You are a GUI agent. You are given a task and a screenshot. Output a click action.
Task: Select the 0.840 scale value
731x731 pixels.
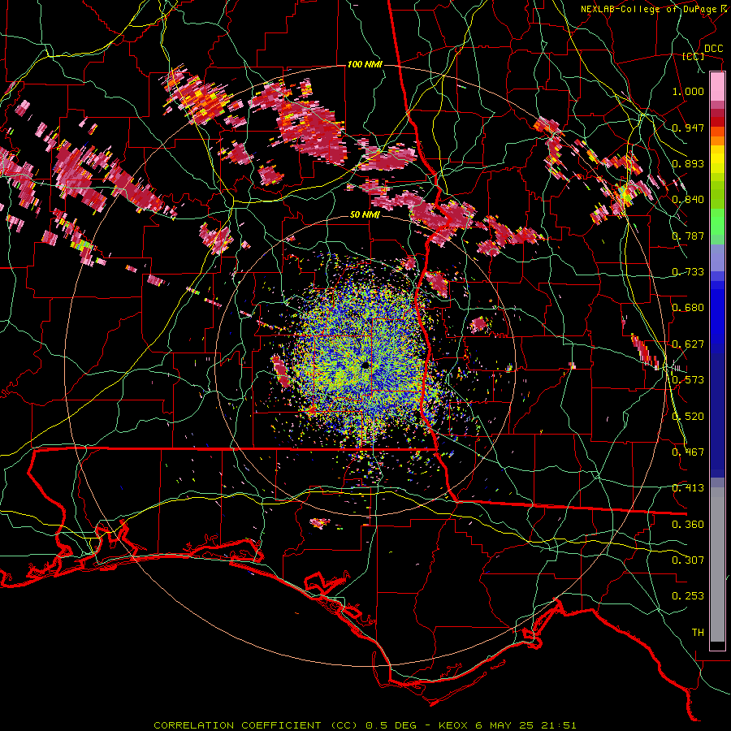pyautogui.click(x=688, y=200)
